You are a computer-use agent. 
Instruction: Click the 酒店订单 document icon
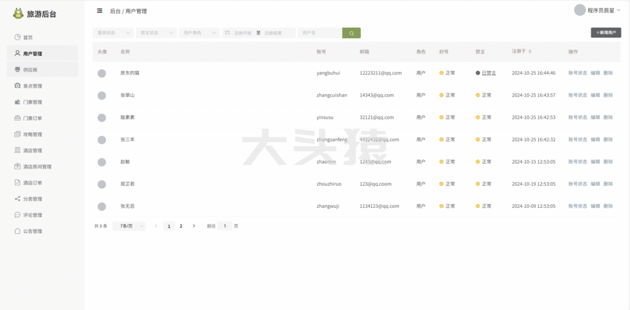17,182
